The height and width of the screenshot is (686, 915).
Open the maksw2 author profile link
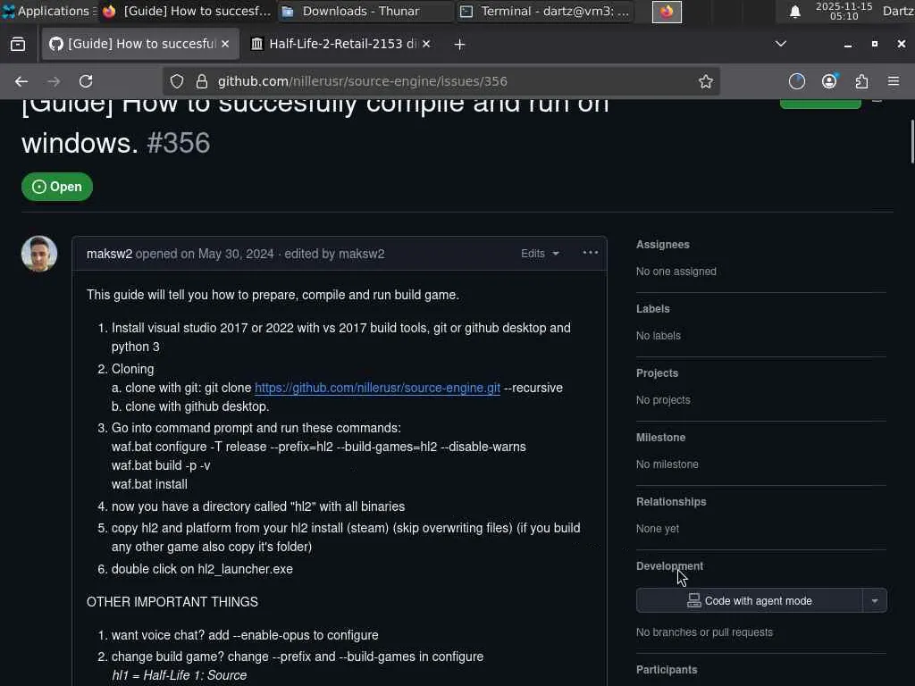[x=109, y=254]
